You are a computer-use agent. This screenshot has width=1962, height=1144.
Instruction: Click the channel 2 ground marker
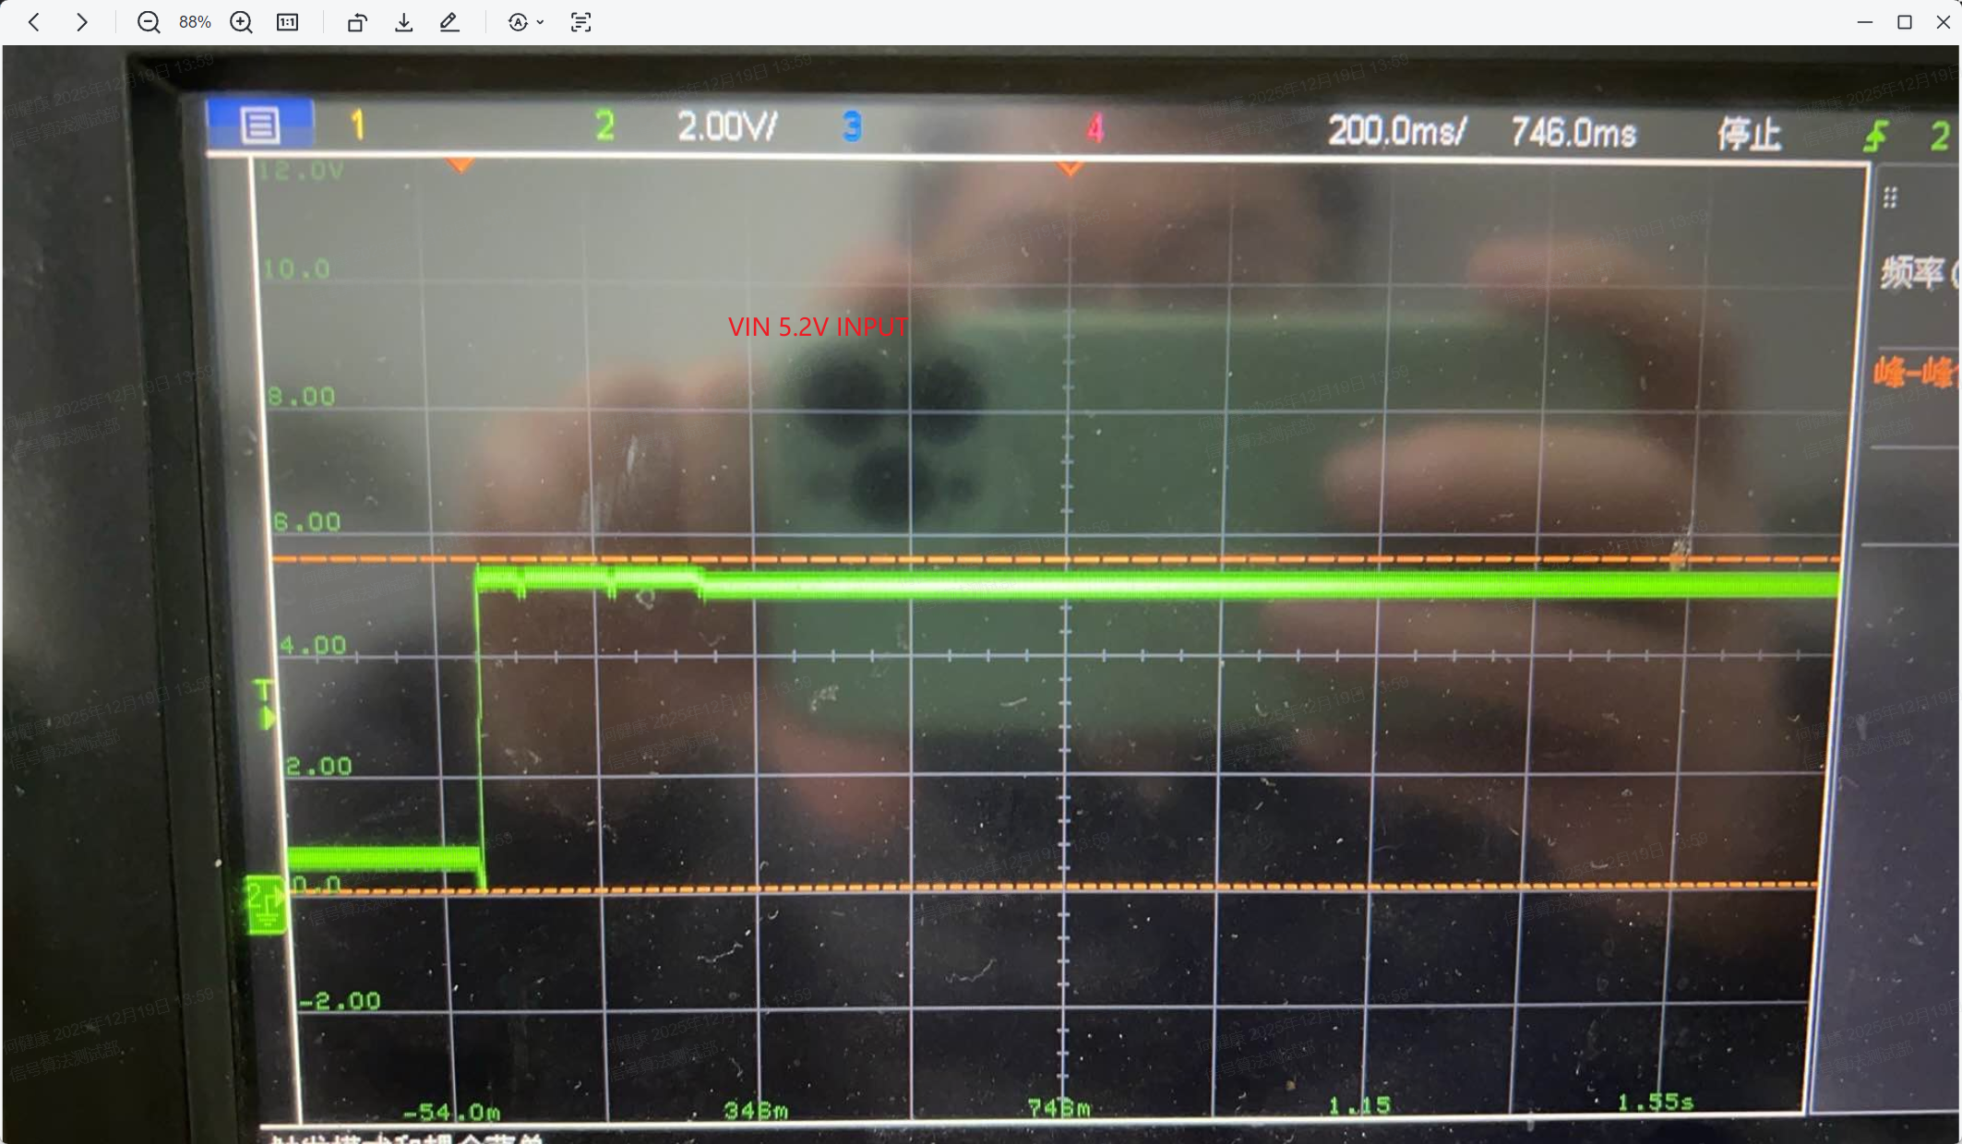(x=266, y=905)
